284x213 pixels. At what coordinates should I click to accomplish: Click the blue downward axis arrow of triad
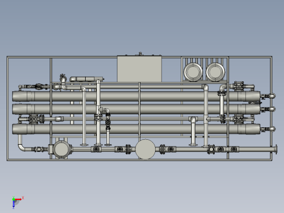[14, 204]
